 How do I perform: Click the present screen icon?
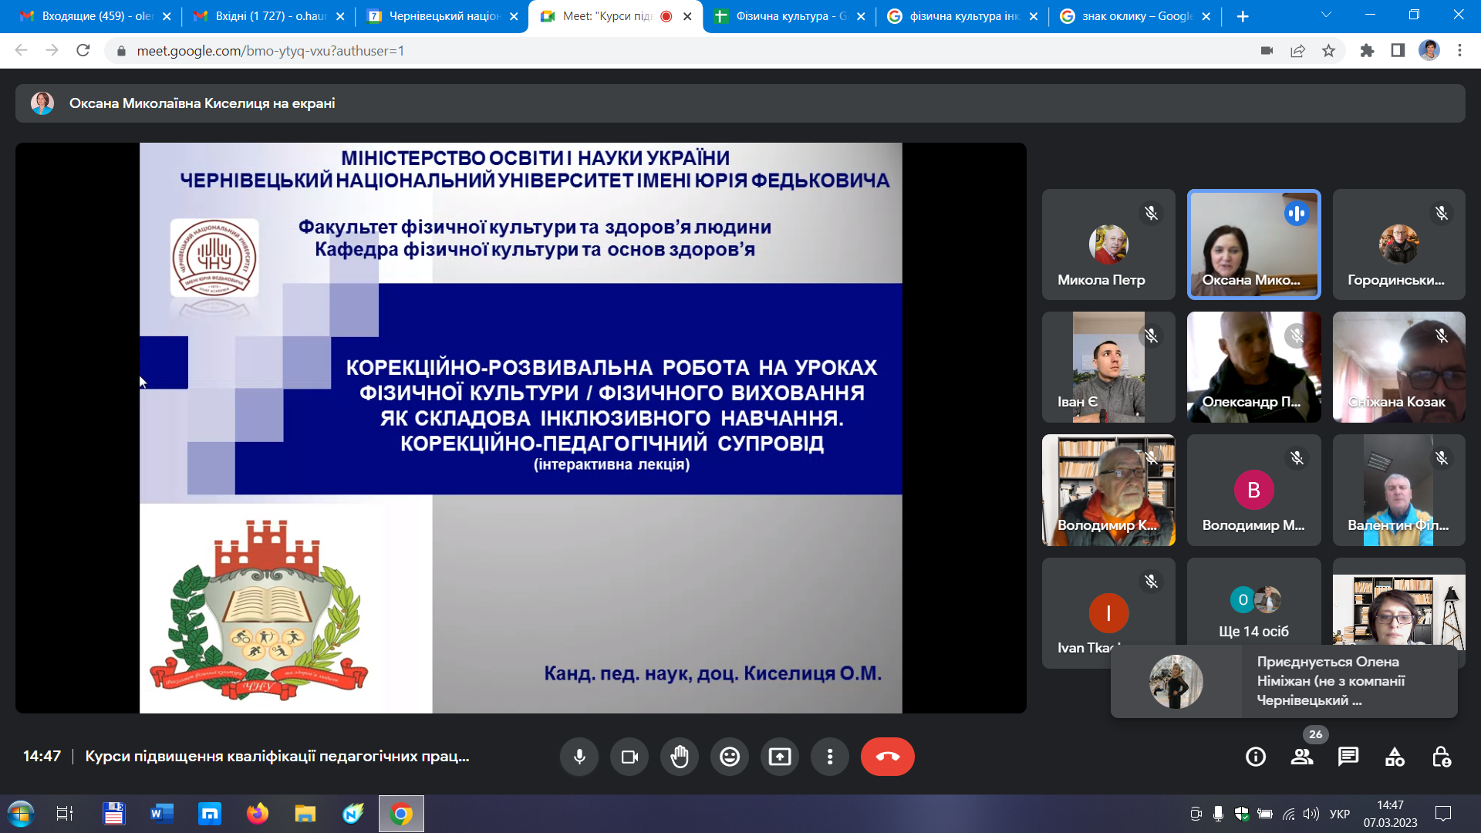[780, 757]
